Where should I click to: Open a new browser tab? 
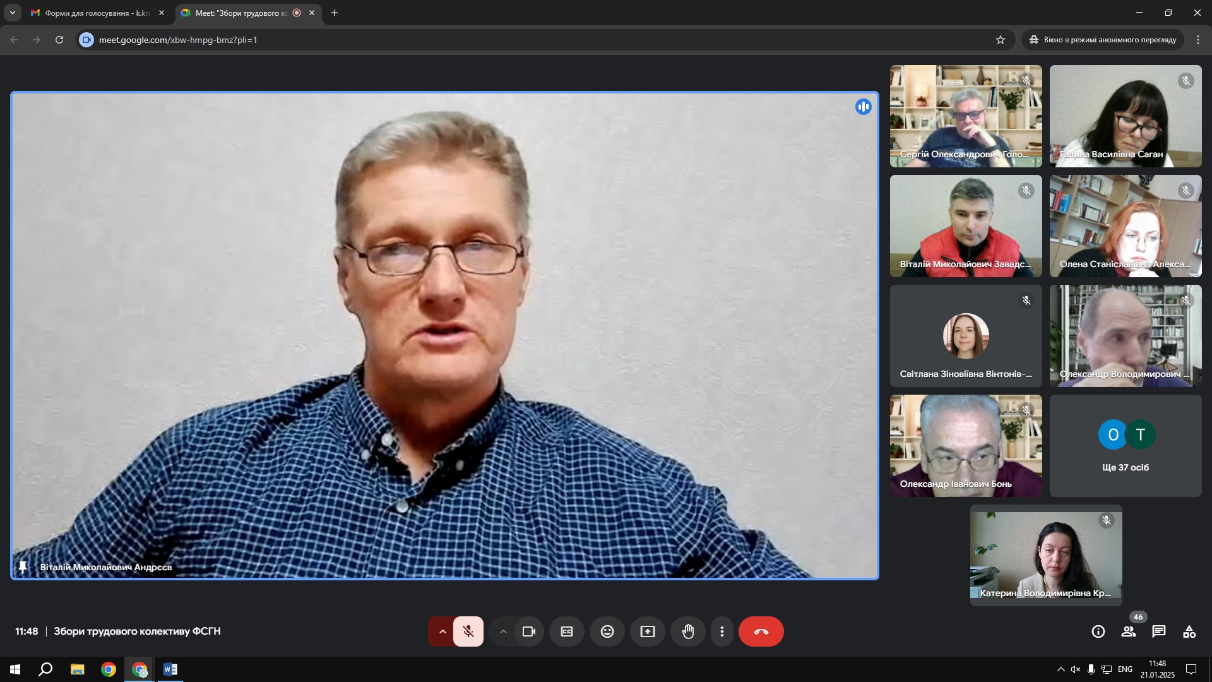click(335, 13)
